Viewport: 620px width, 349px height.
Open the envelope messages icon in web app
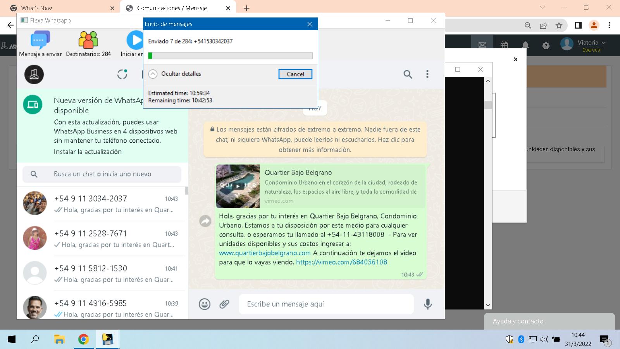tap(482, 45)
